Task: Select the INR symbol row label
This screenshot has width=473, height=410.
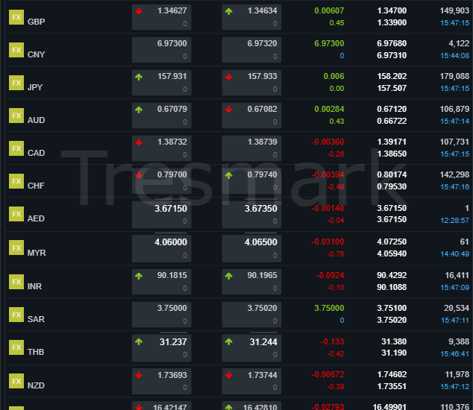Action: [x=35, y=287]
